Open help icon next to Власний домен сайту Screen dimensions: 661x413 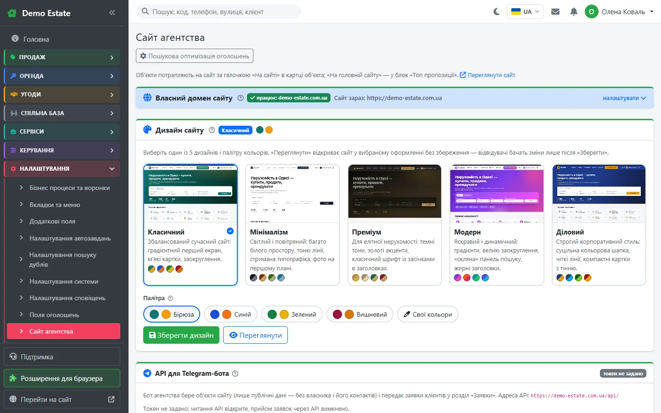pos(241,98)
